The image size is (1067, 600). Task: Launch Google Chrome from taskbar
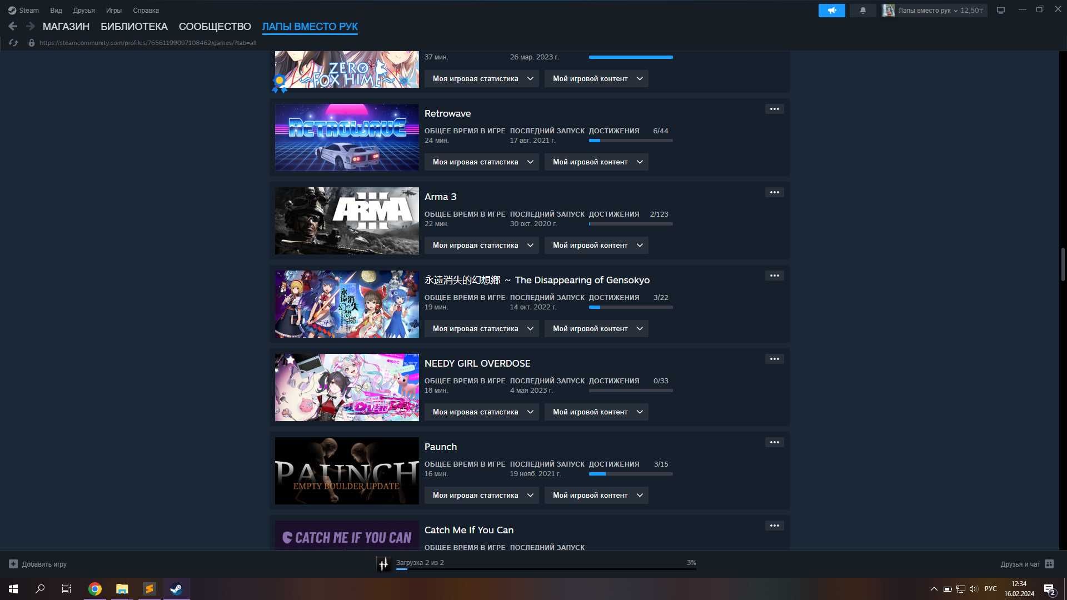point(95,589)
